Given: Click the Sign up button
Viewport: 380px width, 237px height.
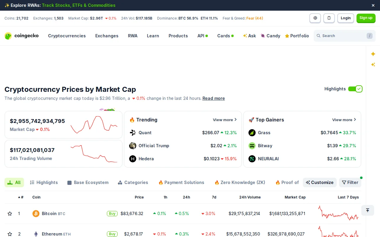Looking at the screenshot, I should (x=366, y=18).
